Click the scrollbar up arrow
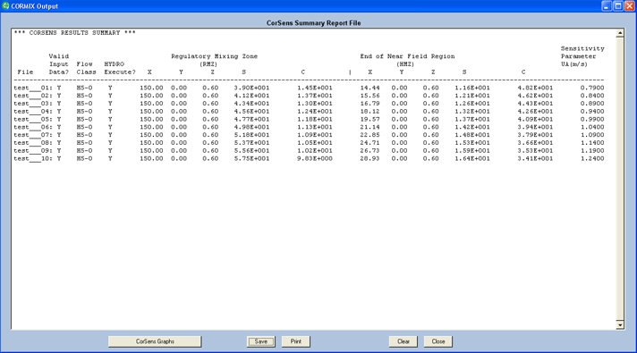 [x=620, y=33]
